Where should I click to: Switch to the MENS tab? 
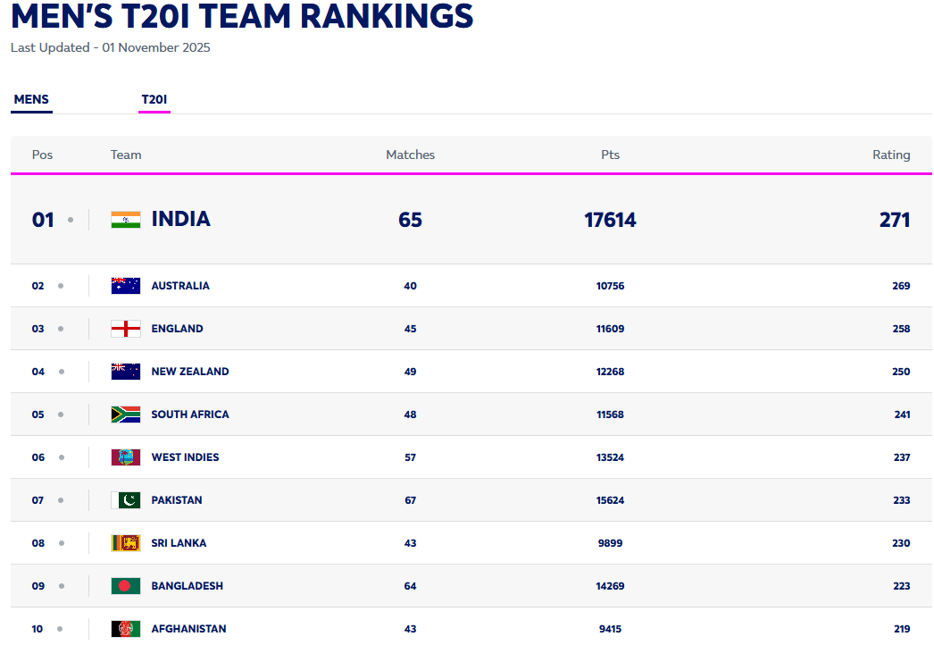click(x=32, y=99)
